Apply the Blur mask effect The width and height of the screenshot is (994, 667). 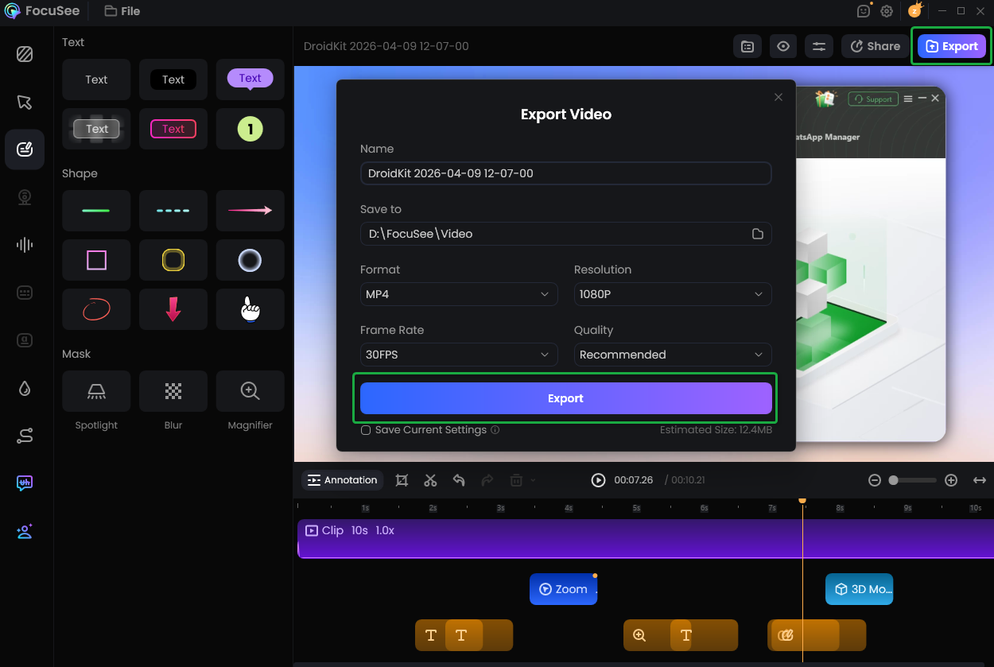click(173, 391)
